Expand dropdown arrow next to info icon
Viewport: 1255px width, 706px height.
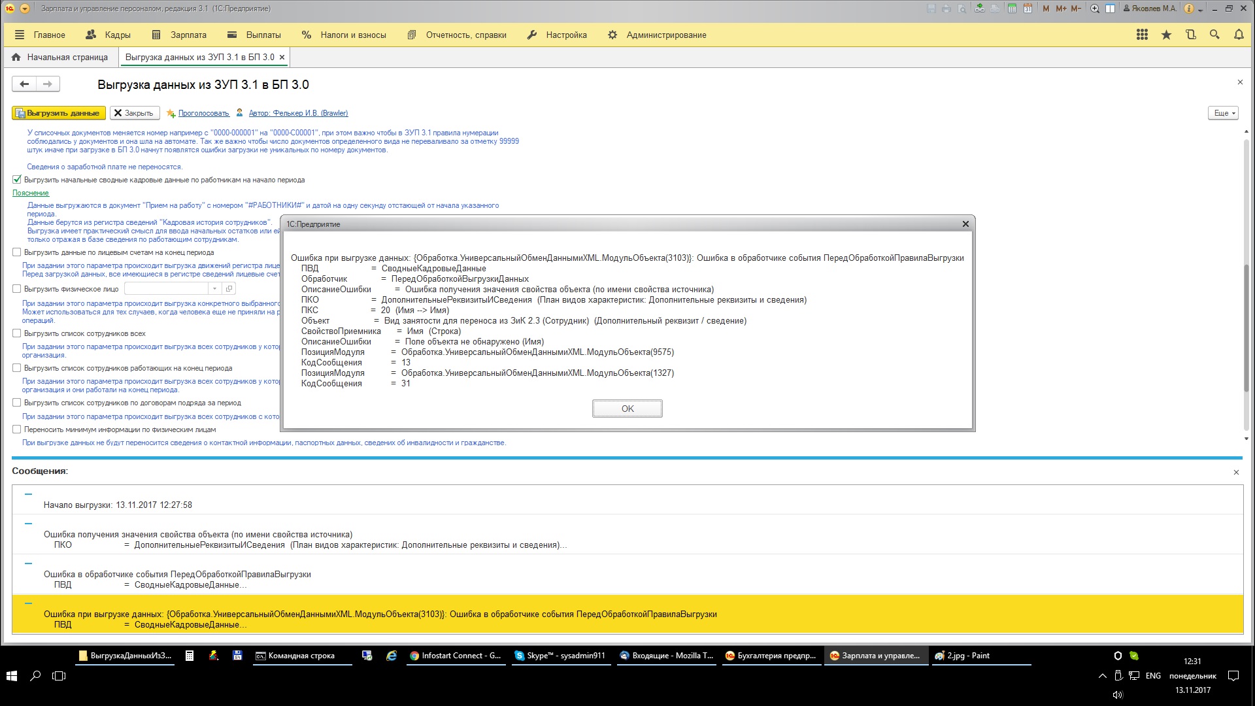[1201, 9]
